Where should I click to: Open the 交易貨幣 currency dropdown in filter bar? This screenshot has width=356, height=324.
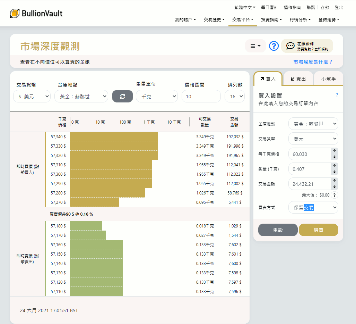(32, 96)
